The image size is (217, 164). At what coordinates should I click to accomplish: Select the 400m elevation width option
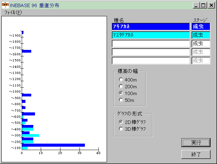coord(121,79)
